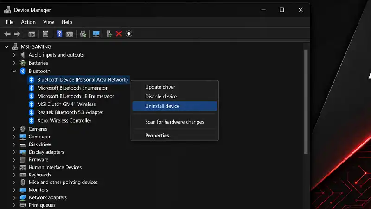371x209 pixels.
Task: Click the MSI-GAMING computer icon
Action: pyautogui.click(x=15, y=47)
